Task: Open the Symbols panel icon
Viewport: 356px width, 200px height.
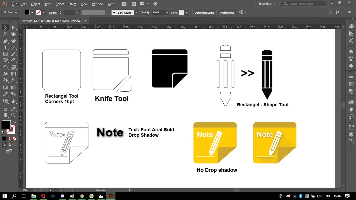Action: (x=351, y=66)
